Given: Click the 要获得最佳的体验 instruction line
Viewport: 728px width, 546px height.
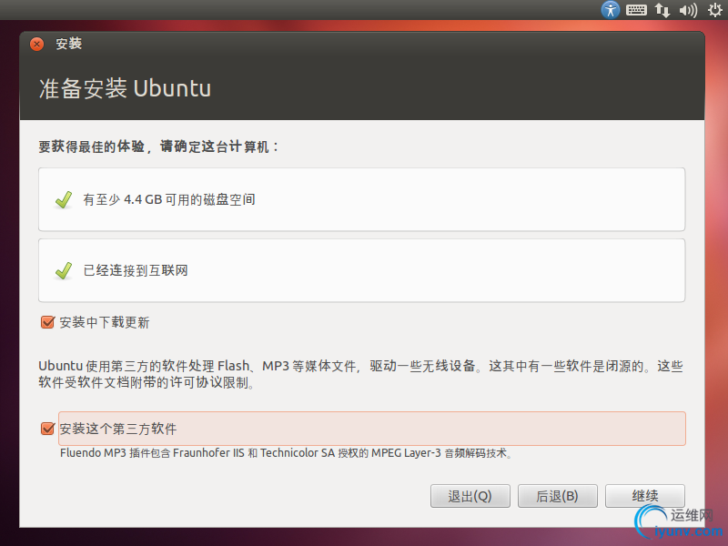Looking at the screenshot, I should click(158, 147).
